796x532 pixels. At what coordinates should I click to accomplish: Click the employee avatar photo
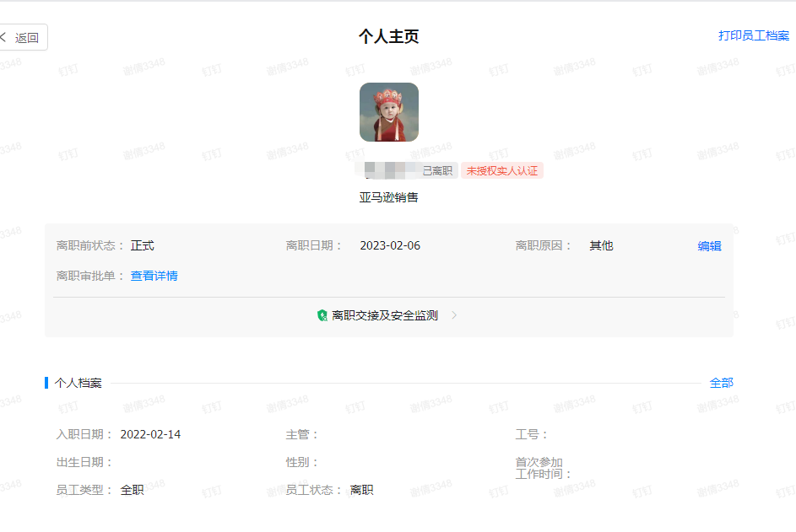(389, 112)
